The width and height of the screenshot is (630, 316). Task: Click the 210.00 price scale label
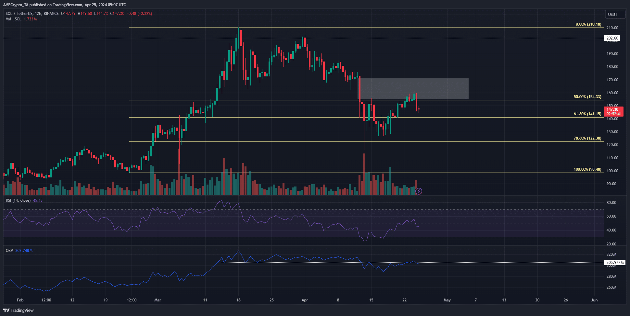pos(612,28)
